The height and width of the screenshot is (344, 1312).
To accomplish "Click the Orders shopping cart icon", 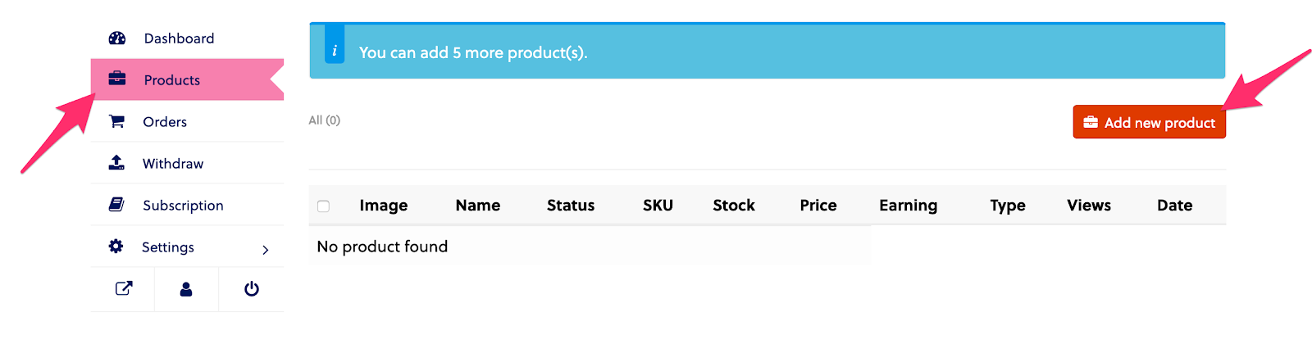I will (x=117, y=121).
